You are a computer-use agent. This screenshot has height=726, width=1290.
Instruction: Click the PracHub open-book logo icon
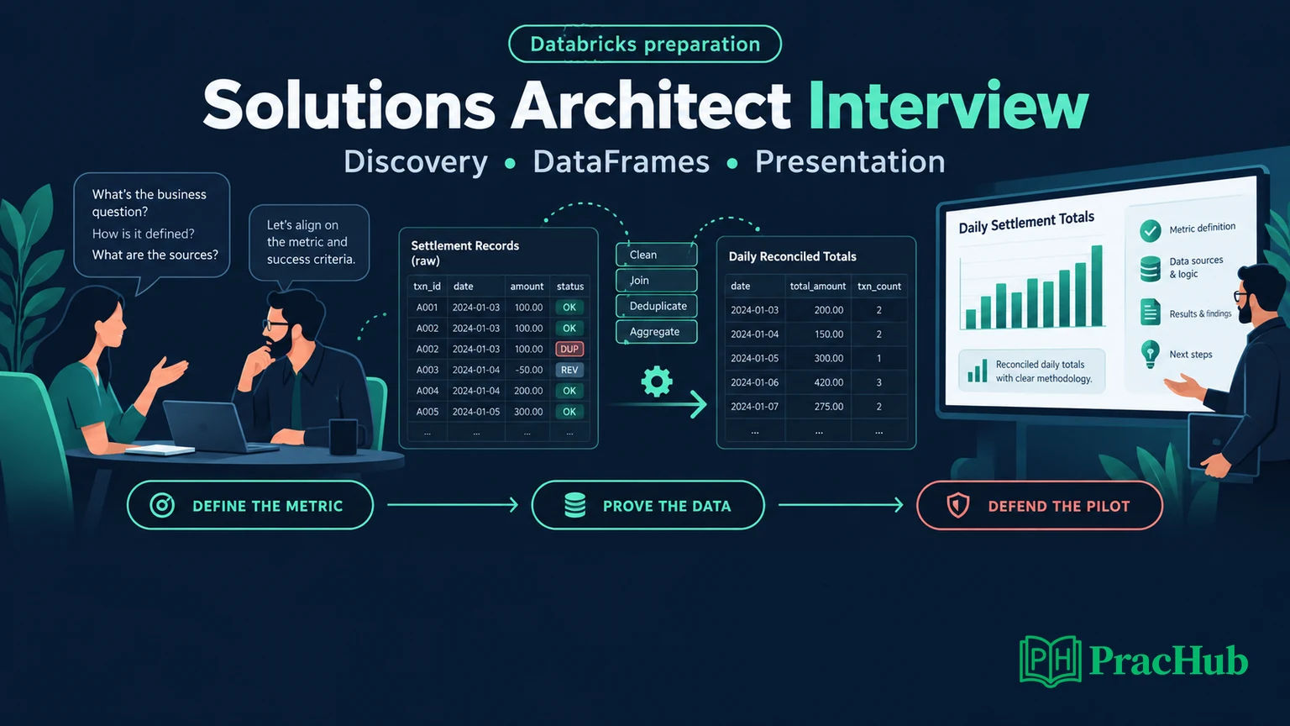[x=1050, y=660]
